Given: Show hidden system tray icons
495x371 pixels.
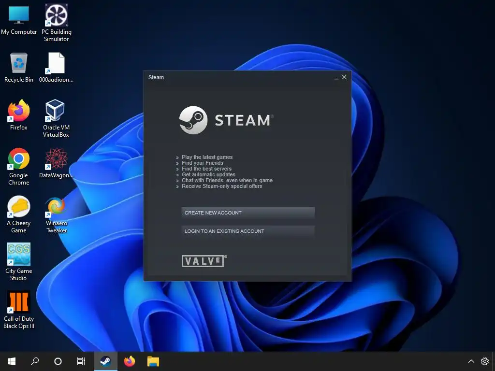Looking at the screenshot, I should pyautogui.click(x=471, y=361).
